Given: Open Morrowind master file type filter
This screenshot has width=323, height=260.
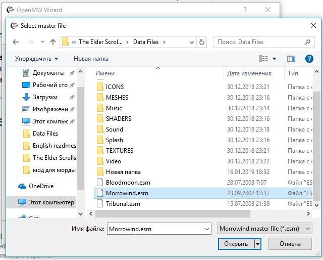Looking at the screenshot, I should tap(265, 229).
